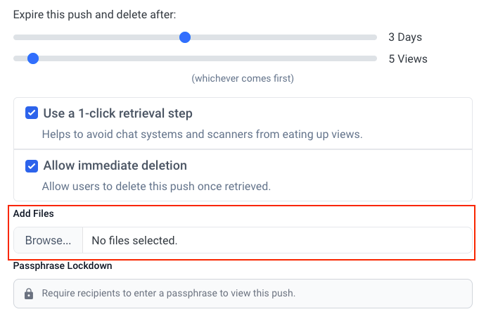Click the '(whichever comes first)' note
This screenshot has height=326, width=479.
coord(243,79)
